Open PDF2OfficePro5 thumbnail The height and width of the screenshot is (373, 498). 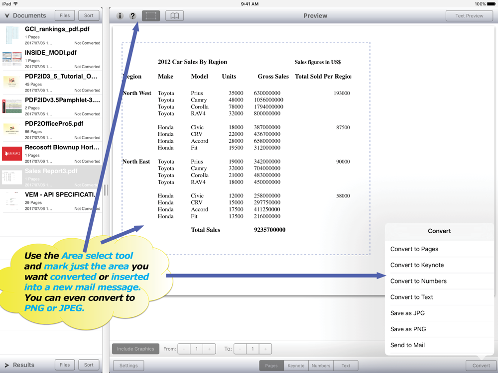[12, 130]
